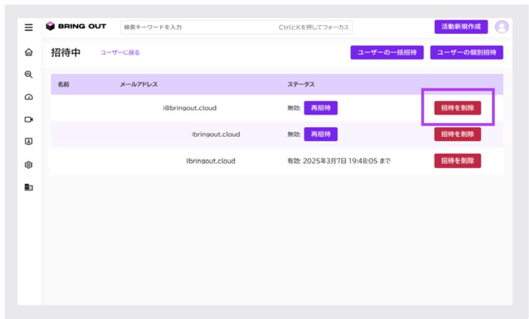Viewport: 529px width, 319px height.
Task: Open the contact card sidebar icon
Action: [28, 142]
